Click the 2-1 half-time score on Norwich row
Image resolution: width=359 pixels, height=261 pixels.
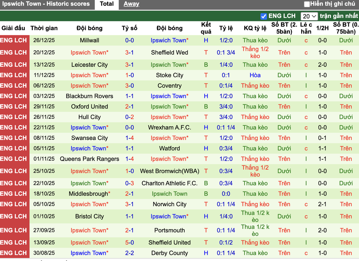pyautogui.click(x=323, y=204)
